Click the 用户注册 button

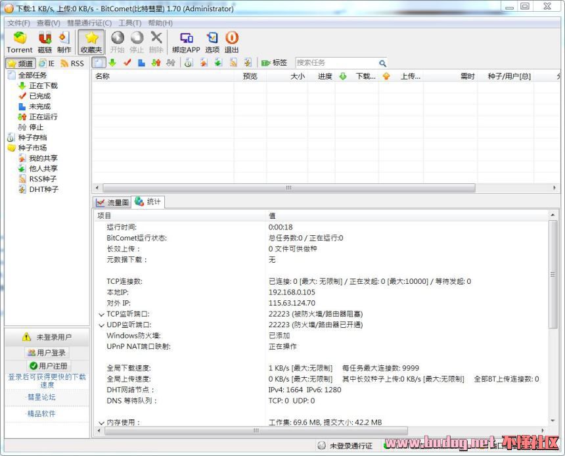point(49,366)
